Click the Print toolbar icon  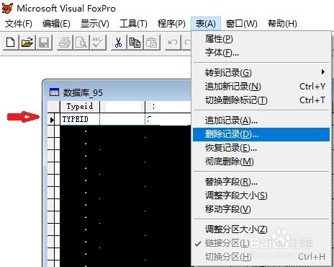[65, 43]
